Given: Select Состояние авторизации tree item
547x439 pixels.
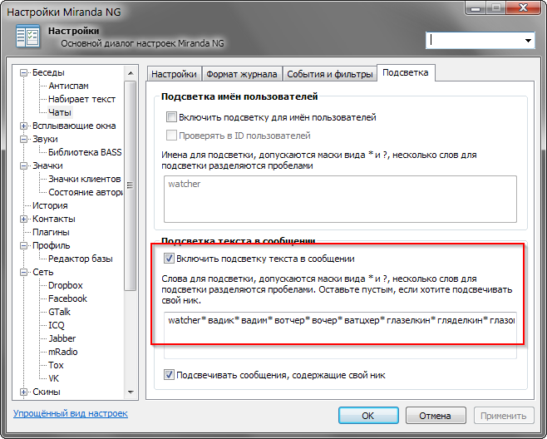Looking at the screenshot, I should pos(86,192).
